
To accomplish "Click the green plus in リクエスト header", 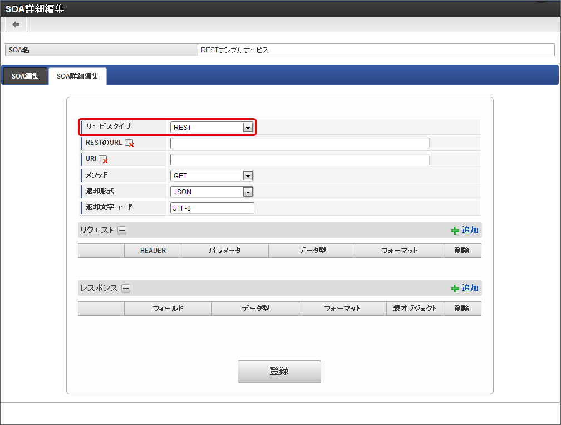I will tap(455, 231).
